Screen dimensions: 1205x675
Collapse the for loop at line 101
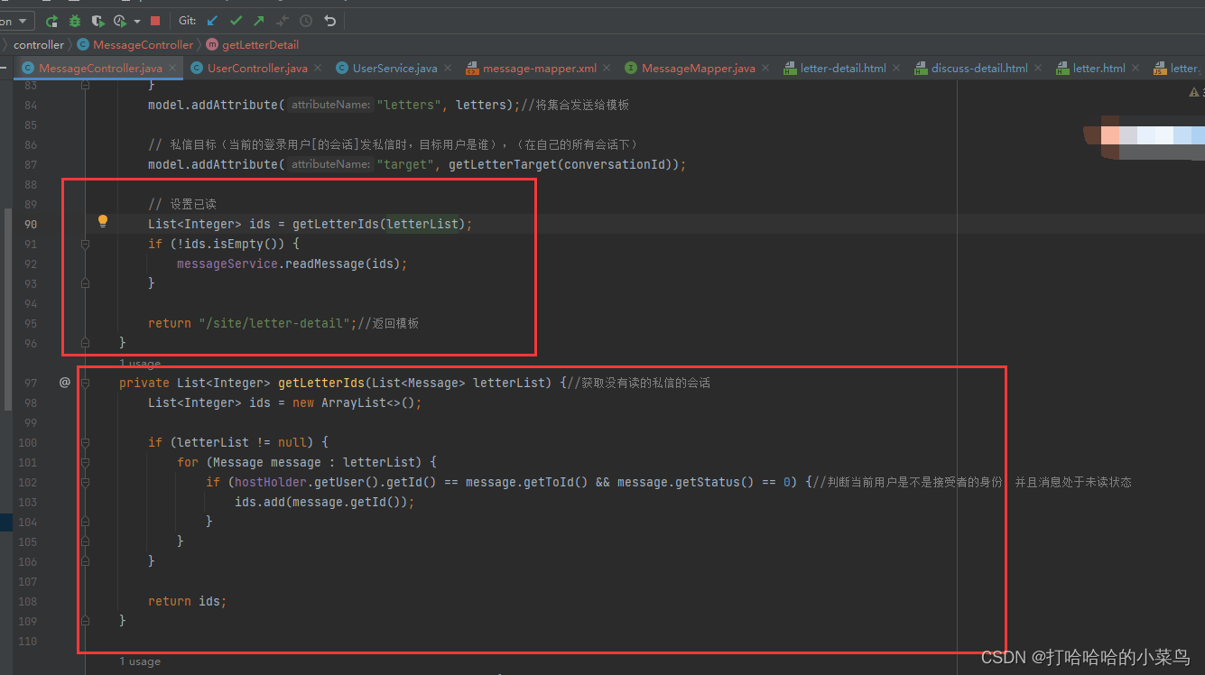pyautogui.click(x=86, y=462)
